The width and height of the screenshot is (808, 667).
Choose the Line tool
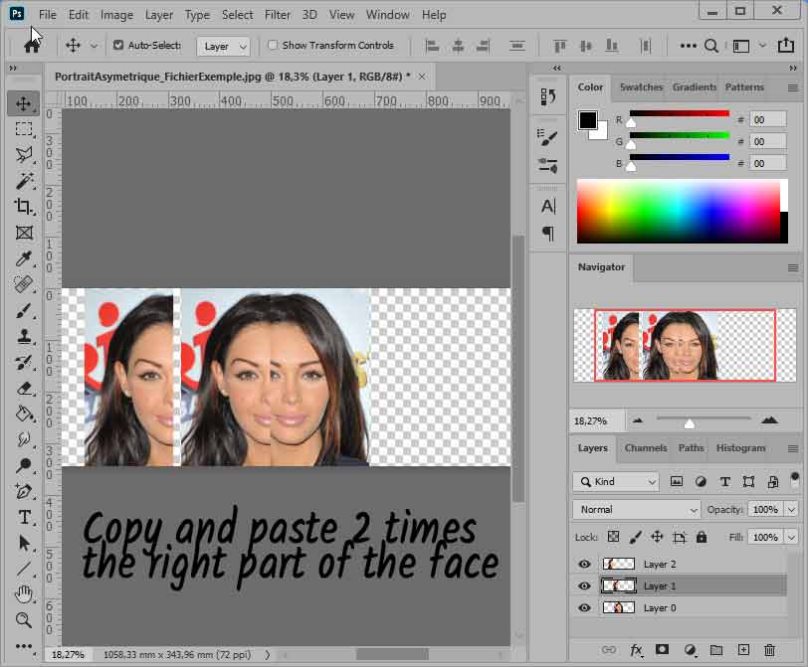(24, 570)
